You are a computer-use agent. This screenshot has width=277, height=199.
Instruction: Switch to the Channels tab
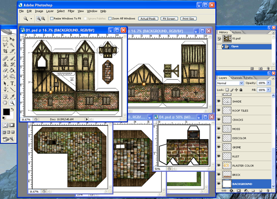click(236, 78)
